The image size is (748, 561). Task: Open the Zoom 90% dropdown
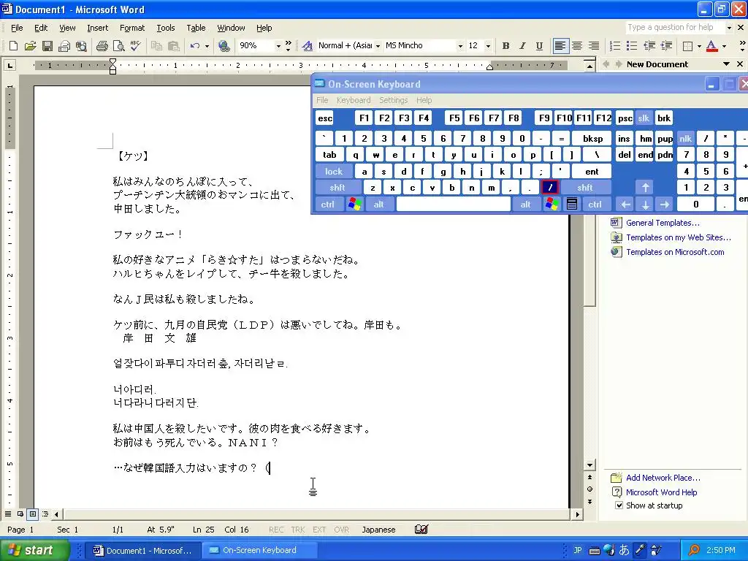click(x=278, y=46)
